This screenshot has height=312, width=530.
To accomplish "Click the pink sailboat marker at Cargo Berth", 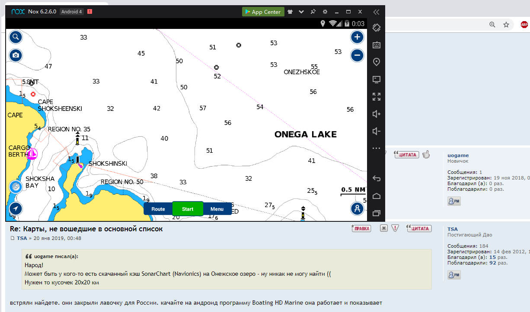I will (x=32, y=154).
